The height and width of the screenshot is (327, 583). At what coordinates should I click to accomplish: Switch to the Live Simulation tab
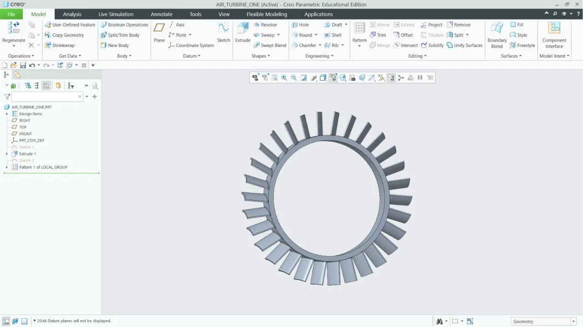pos(116,14)
